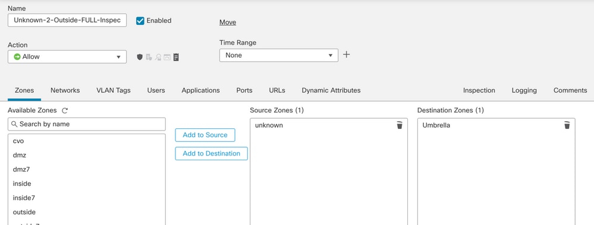
Task: Click the Add to Destination button
Action: pyautogui.click(x=212, y=154)
